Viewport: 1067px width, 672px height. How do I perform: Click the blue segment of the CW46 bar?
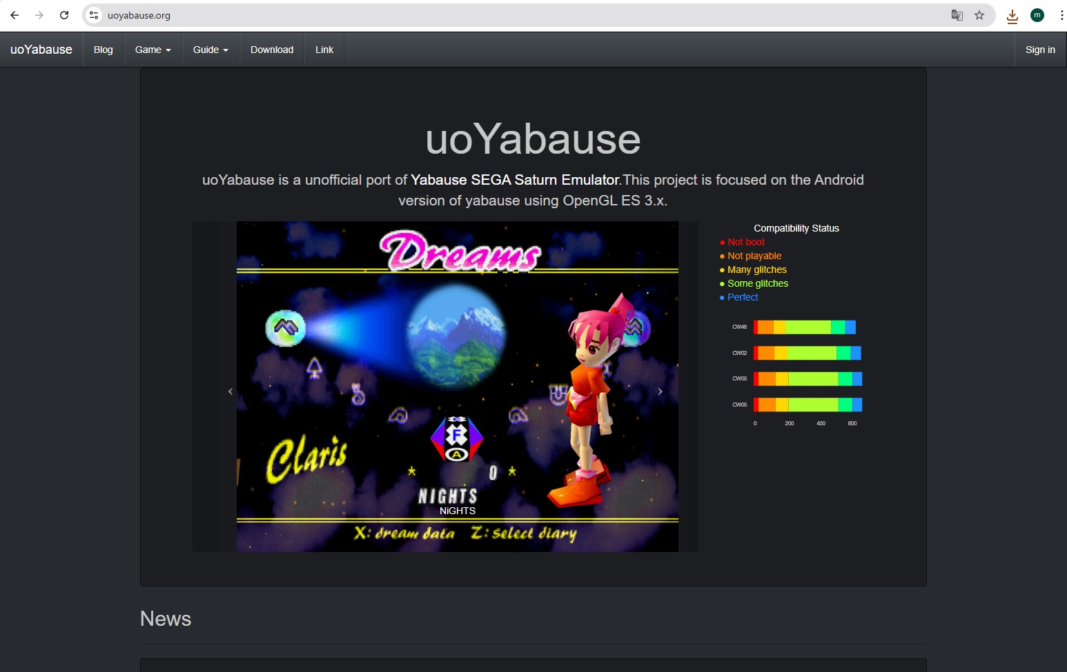coord(850,327)
